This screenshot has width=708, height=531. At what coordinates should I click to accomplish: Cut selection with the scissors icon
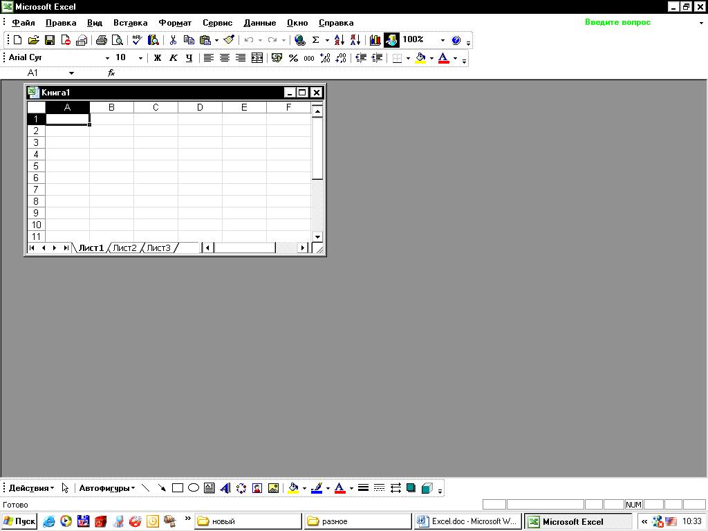coord(173,40)
